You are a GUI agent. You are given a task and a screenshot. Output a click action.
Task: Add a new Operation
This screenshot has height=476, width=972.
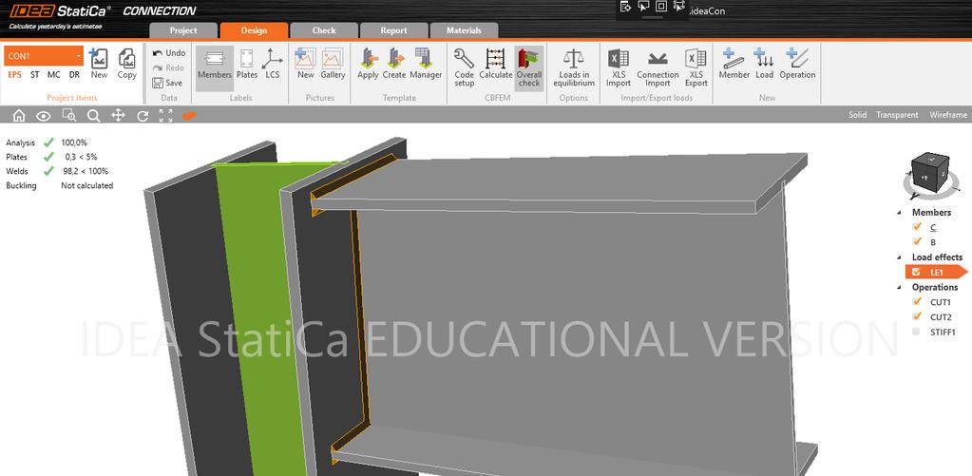[x=797, y=65]
